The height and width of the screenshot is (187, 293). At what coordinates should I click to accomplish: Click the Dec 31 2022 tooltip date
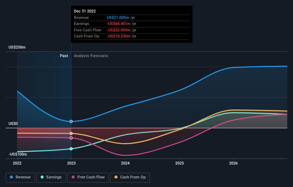[85, 11]
